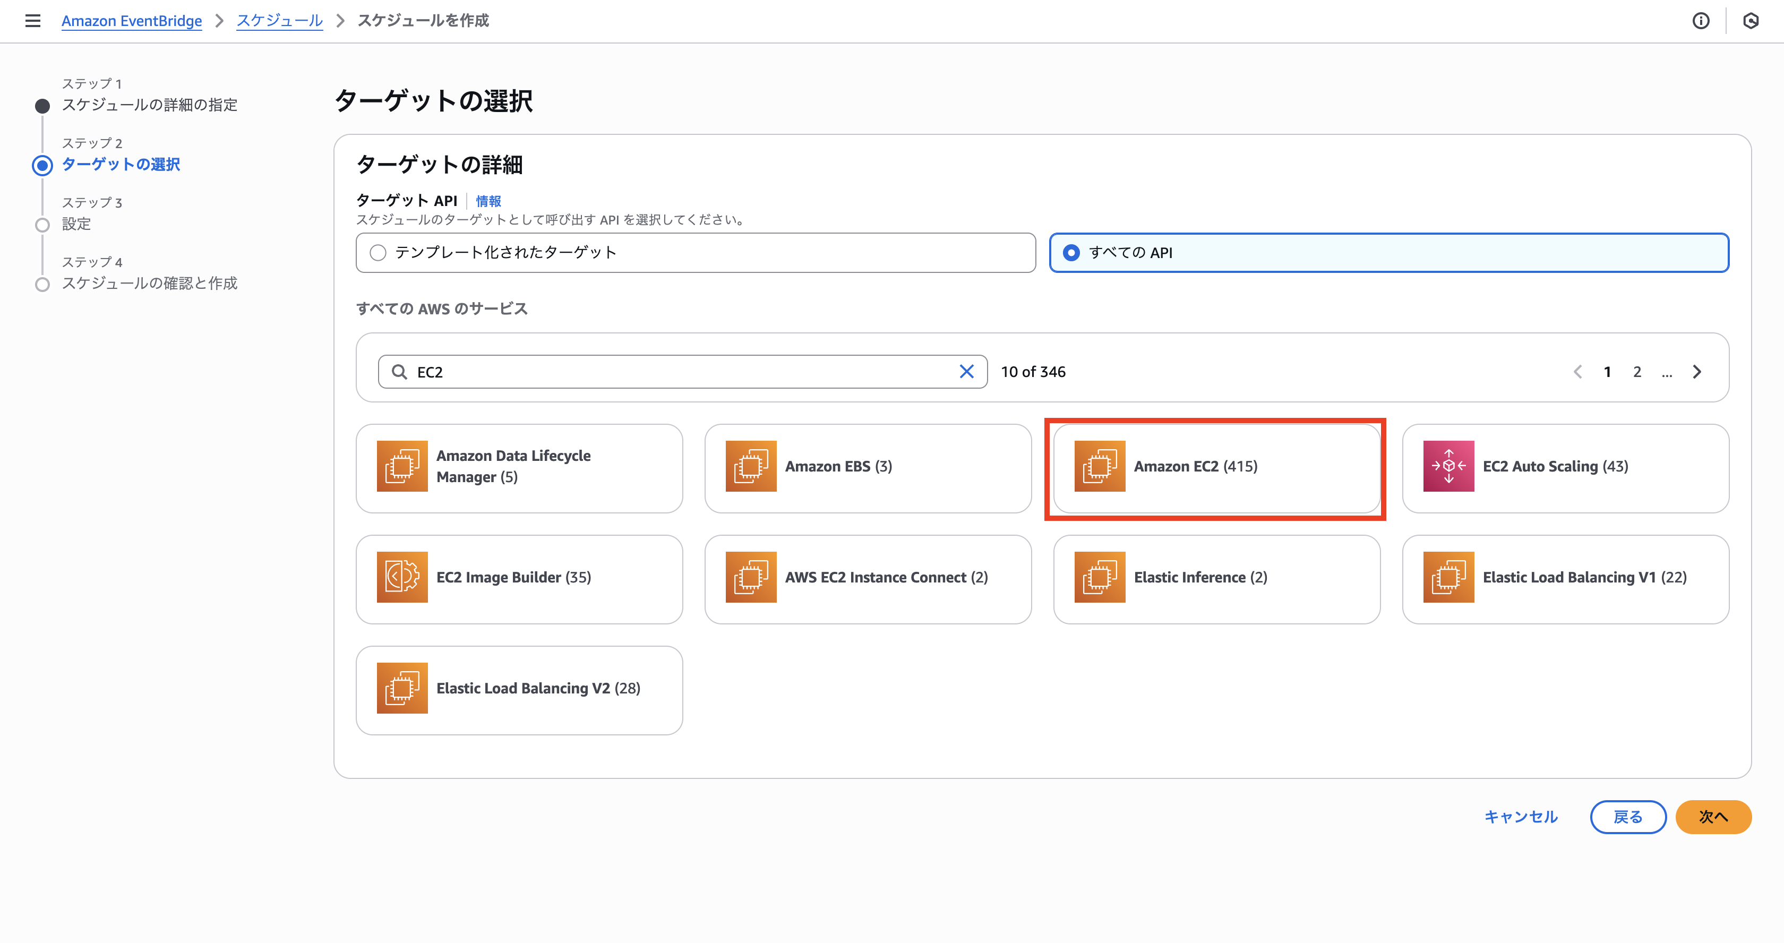
Task: Click the hexagon settings icon at top right
Action: pos(1751,21)
